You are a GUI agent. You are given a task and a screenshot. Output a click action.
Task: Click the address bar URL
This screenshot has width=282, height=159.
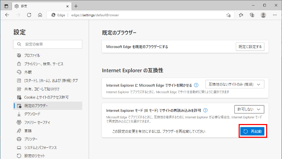(x=95, y=15)
